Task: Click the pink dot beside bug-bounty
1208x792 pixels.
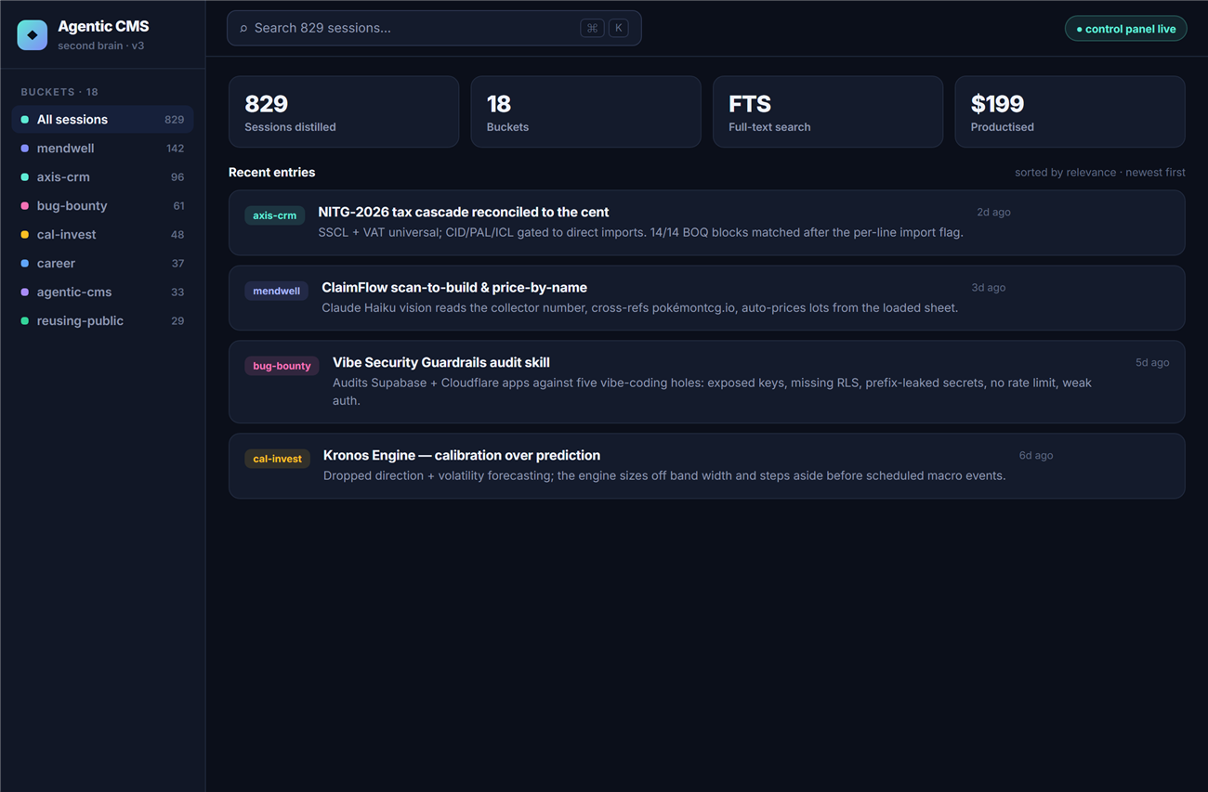Action: pyautogui.click(x=25, y=206)
